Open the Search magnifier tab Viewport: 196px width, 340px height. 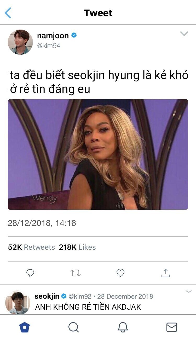pyautogui.click(x=73, y=327)
